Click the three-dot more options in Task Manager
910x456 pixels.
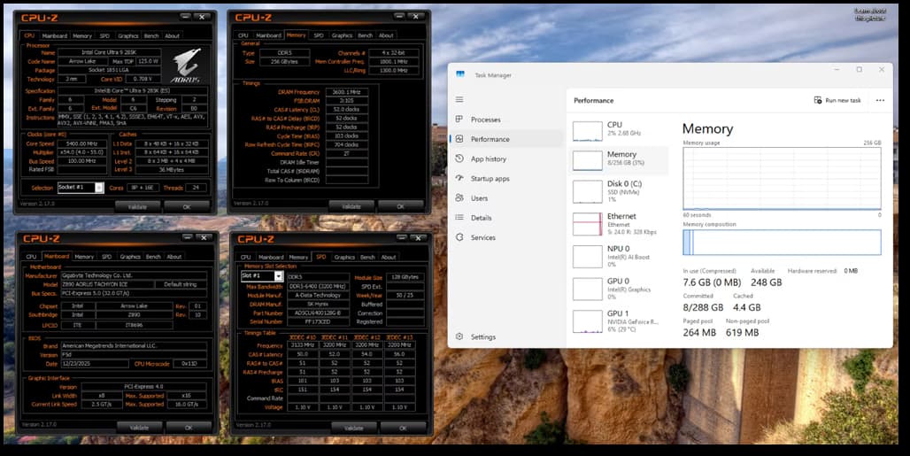tap(880, 100)
